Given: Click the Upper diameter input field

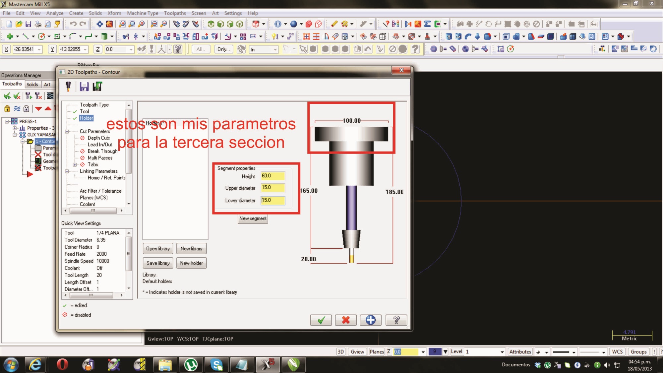Looking at the screenshot, I should click(272, 188).
